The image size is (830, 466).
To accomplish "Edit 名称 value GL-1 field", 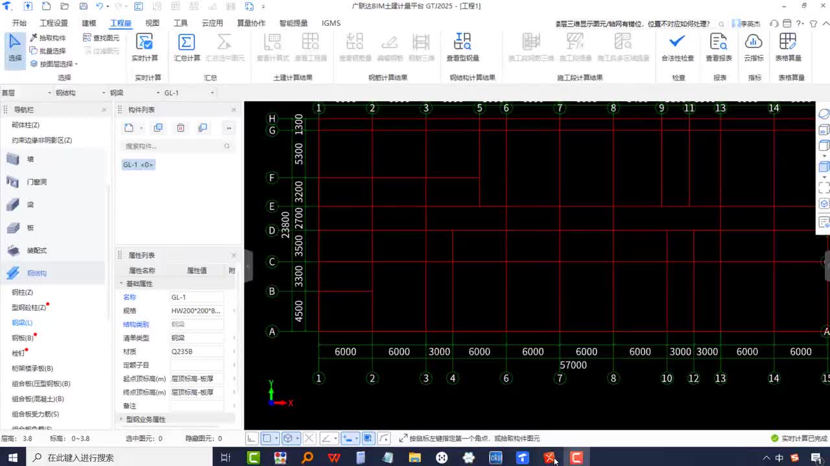I will point(196,297).
